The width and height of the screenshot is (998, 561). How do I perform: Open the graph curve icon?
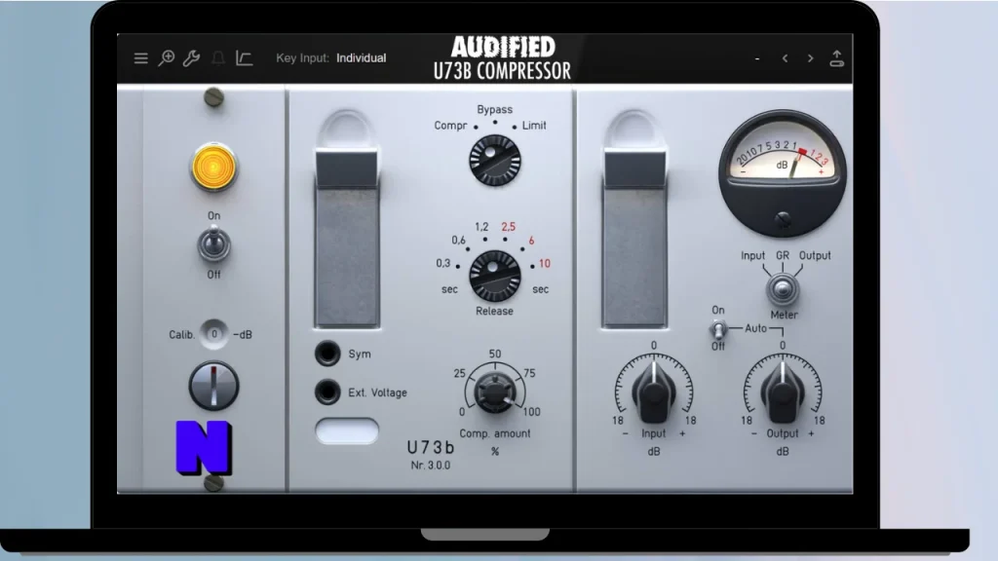[x=244, y=57]
